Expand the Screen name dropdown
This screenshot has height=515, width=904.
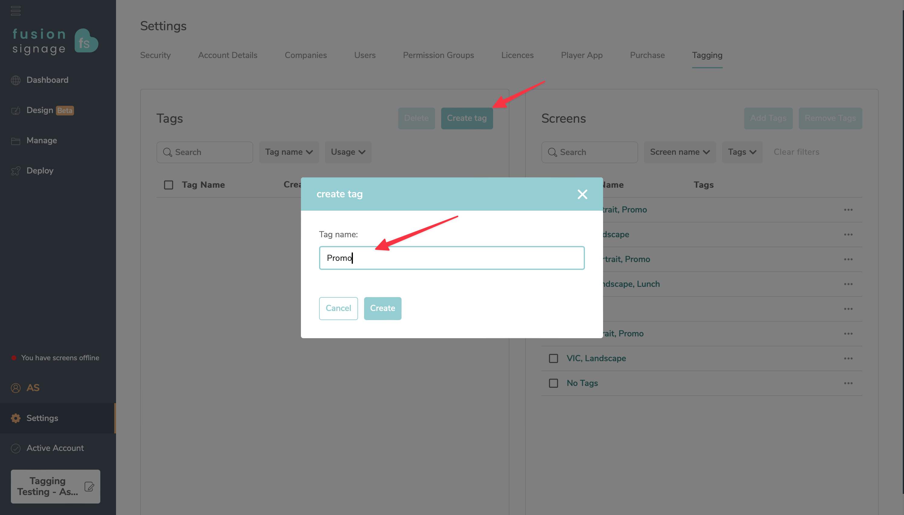[680, 152]
